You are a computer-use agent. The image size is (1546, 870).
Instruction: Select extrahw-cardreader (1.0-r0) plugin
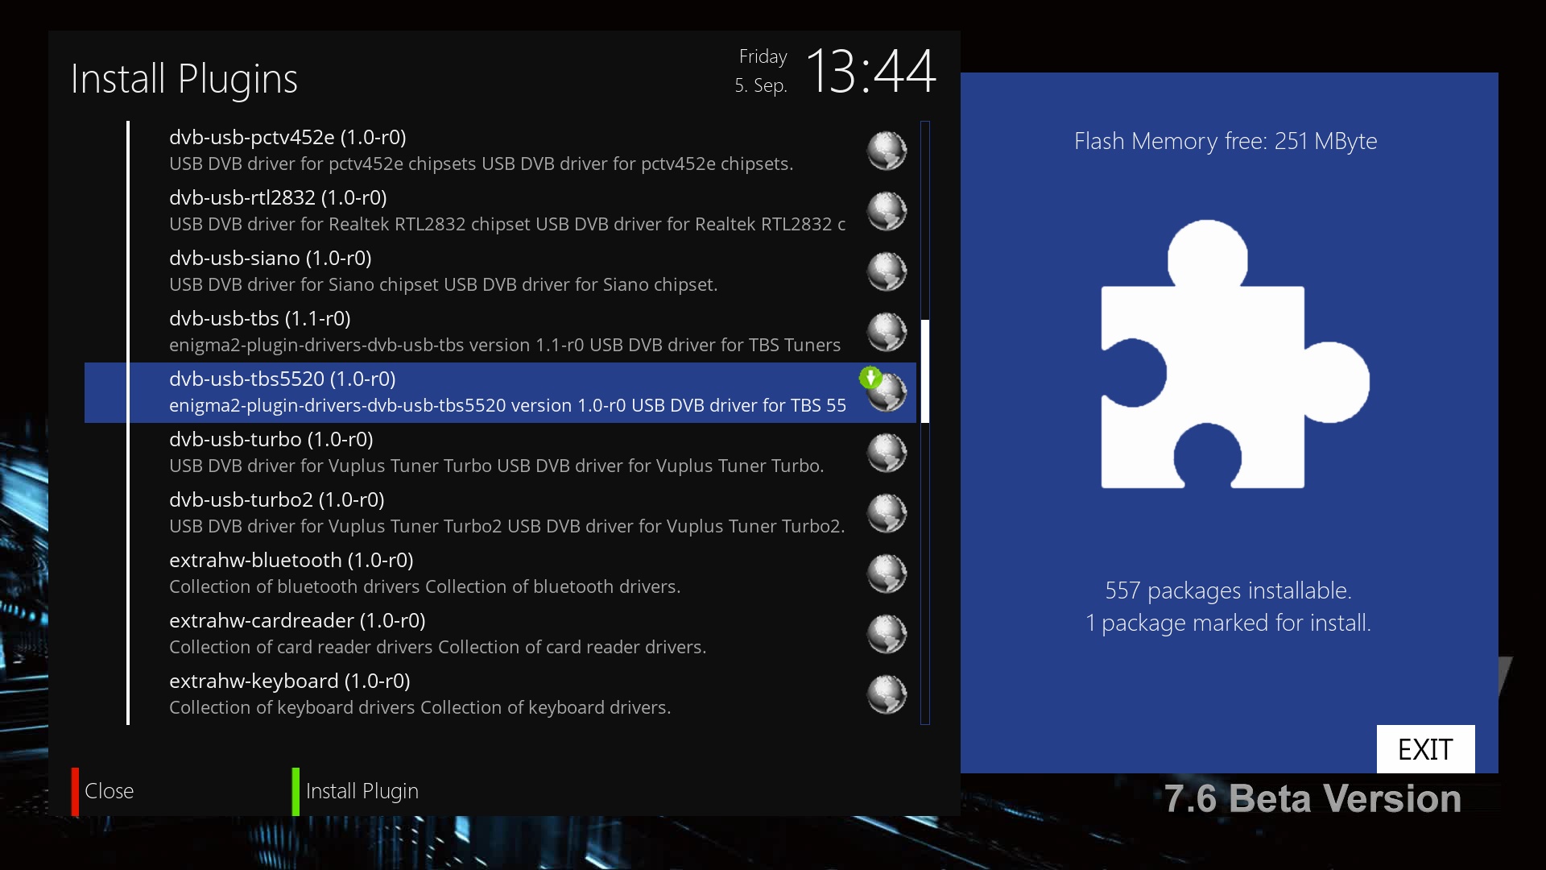(500, 634)
